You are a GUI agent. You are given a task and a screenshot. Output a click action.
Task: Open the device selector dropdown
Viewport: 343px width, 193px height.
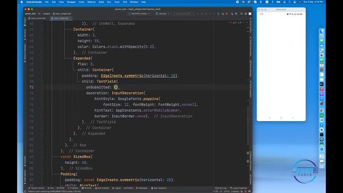tap(139, 13)
